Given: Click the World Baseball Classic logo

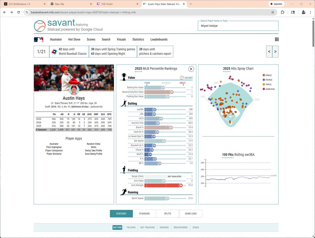Looking at the screenshot, I should pos(54,51).
